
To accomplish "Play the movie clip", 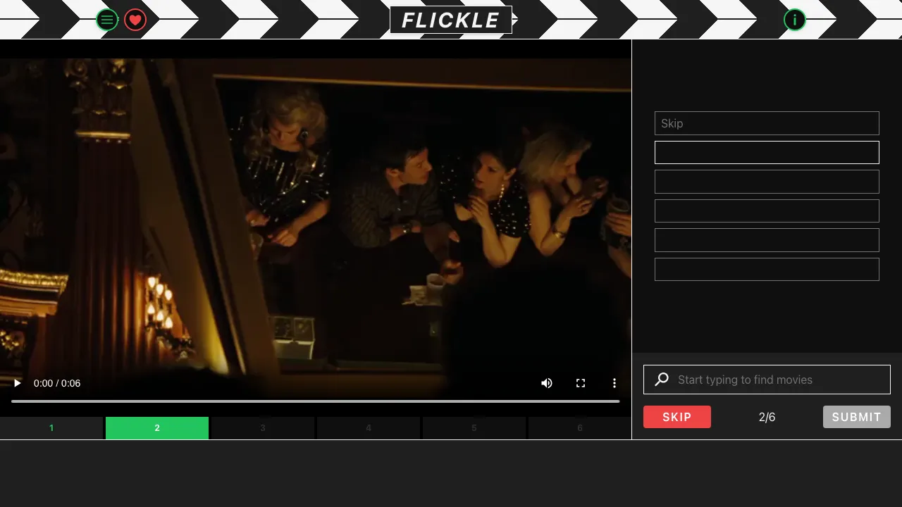I will (x=18, y=383).
